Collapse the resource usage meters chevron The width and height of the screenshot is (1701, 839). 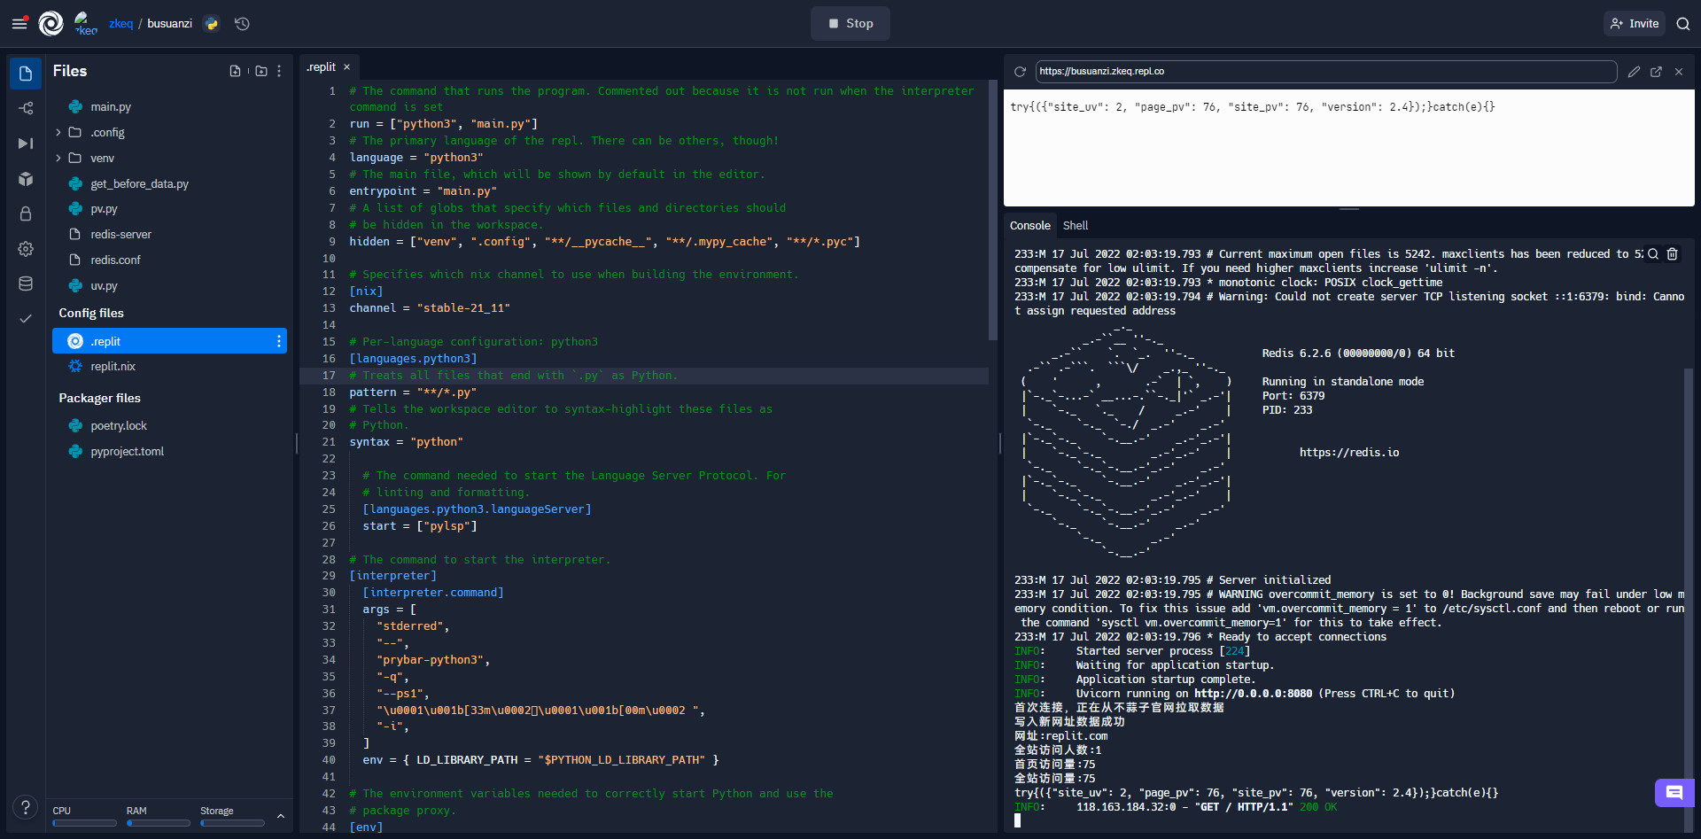282,816
